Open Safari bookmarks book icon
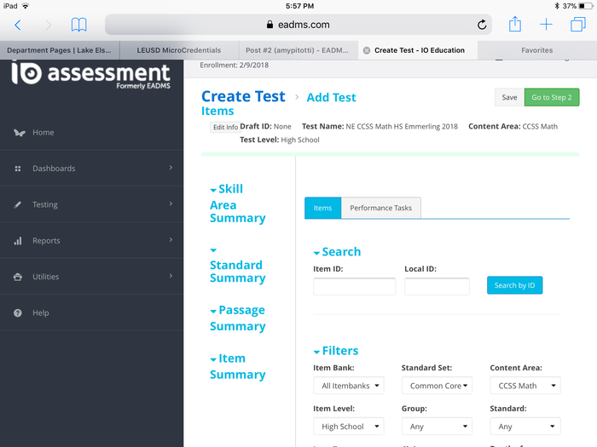Screen dimensions: 597x447 tap(78, 26)
